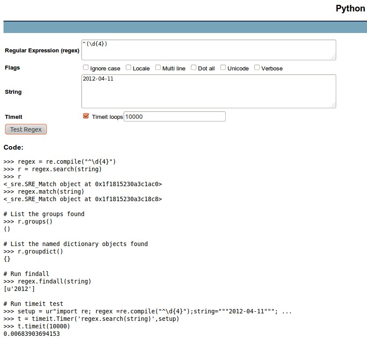Turn on the Unicode flag
Viewport: 367px width, 342px height.
coord(223,68)
